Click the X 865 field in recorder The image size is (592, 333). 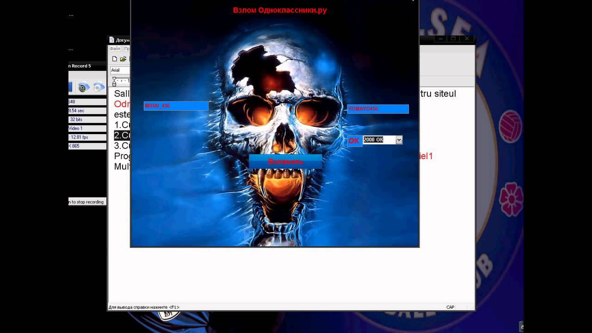point(87,146)
